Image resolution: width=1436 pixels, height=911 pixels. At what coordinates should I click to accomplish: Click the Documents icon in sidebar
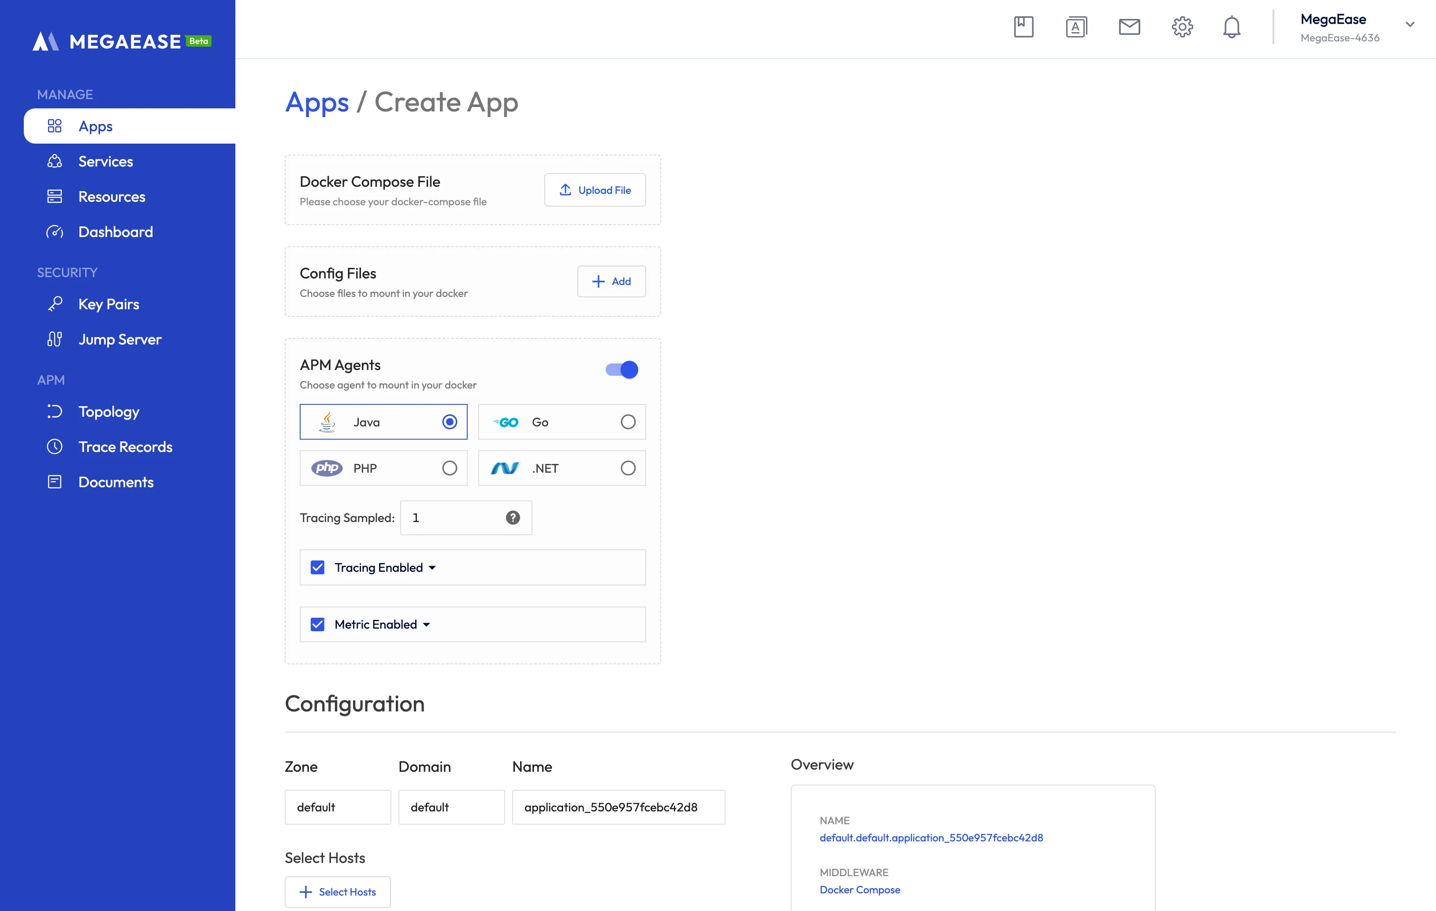54,482
